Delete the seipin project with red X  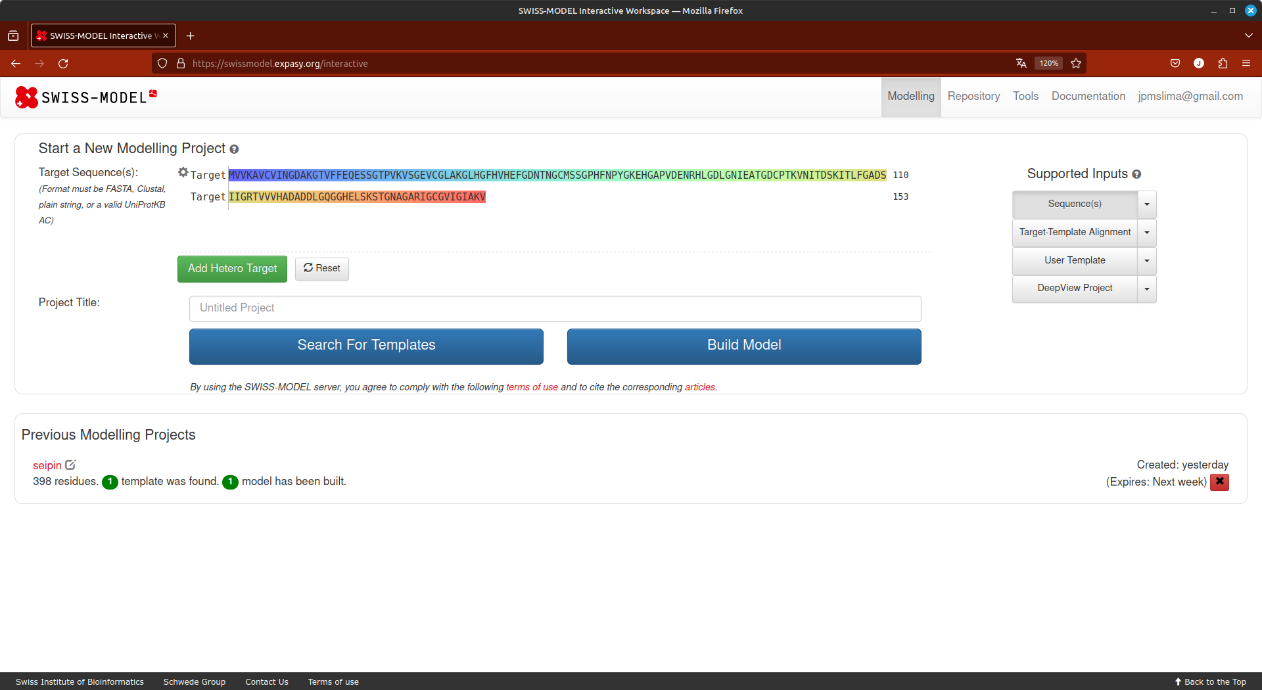(x=1219, y=482)
